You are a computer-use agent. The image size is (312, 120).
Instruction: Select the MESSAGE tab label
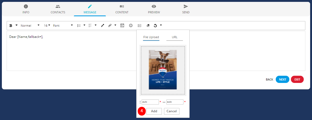[x=90, y=12]
